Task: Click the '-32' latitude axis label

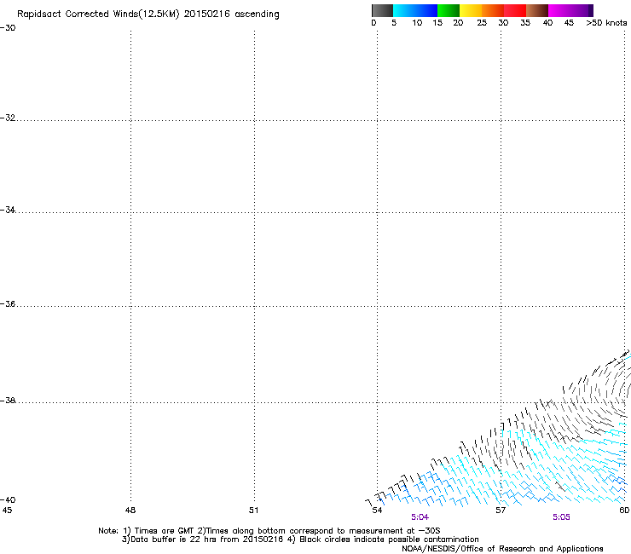Action: pyautogui.click(x=8, y=118)
